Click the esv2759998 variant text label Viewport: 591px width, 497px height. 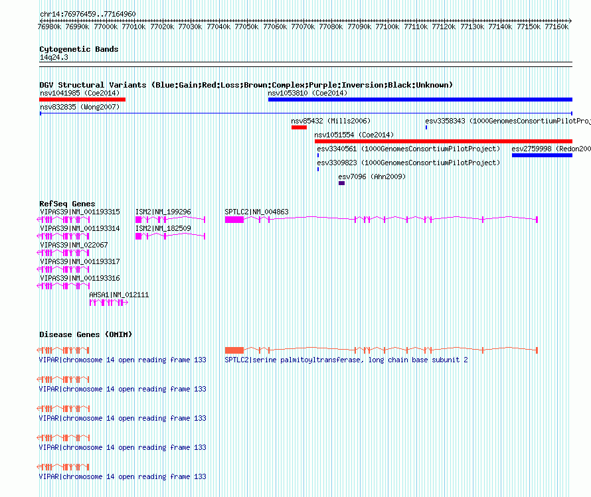click(x=551, y=149)
